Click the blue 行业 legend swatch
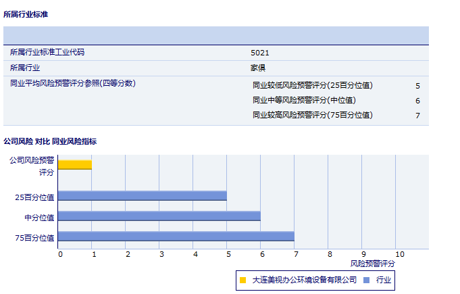The width and height of the screenshot is (460, 294). [365, 279]
